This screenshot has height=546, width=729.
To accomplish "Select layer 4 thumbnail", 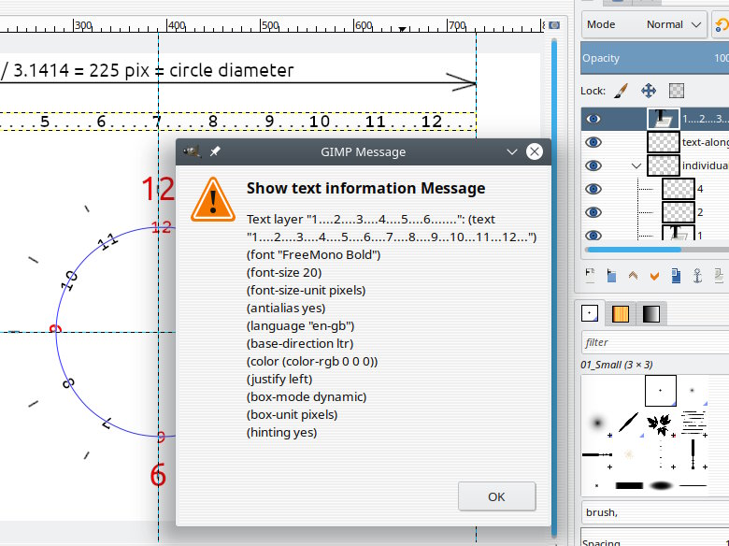I will coord(679,189).
